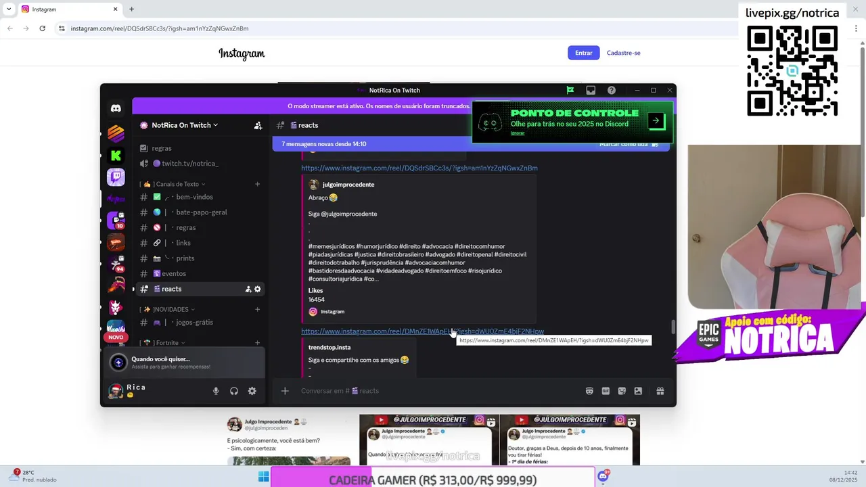866x487 pixels.
Task: Create channel plus next to Canais de Texto
Action: pyautogui.click(x=257, y=184)
